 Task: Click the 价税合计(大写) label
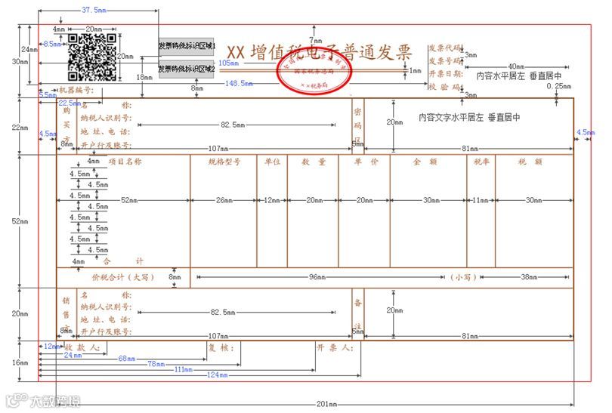tap(123, 277)
